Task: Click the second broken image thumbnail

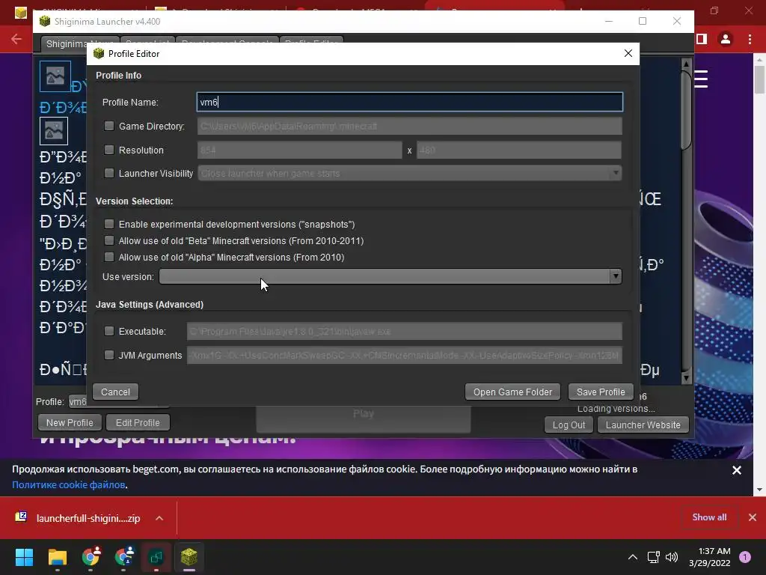Action: [x=54, y=130]
